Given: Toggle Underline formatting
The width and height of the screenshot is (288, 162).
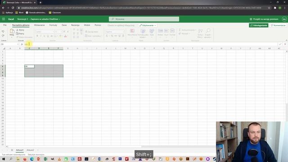Looking at the screenshot, I should tap(44, 36).
